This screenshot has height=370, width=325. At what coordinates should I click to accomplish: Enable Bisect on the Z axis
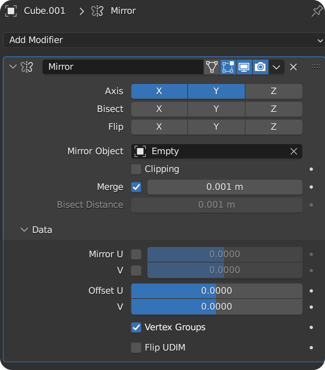tap(274, 109)
